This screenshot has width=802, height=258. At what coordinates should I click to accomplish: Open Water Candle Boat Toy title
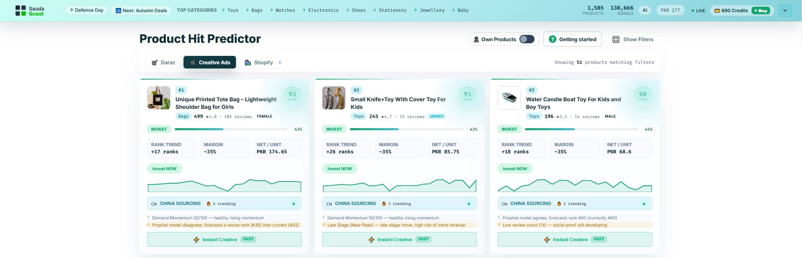click(573, 103)
